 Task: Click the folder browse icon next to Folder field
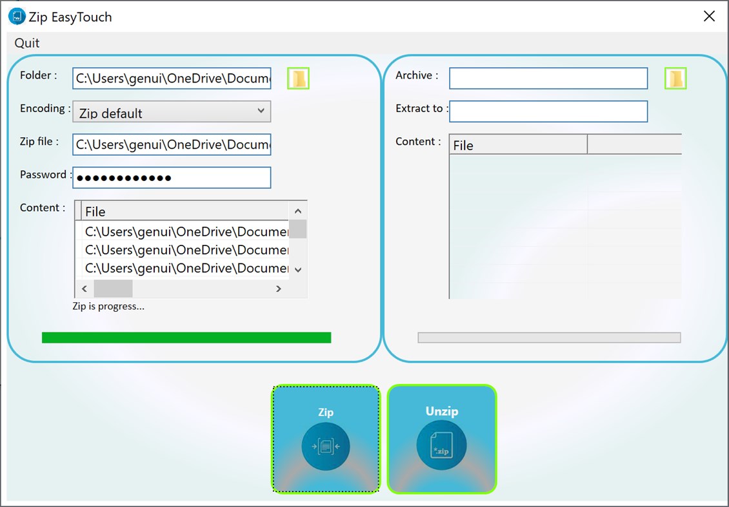coord(297,78)
